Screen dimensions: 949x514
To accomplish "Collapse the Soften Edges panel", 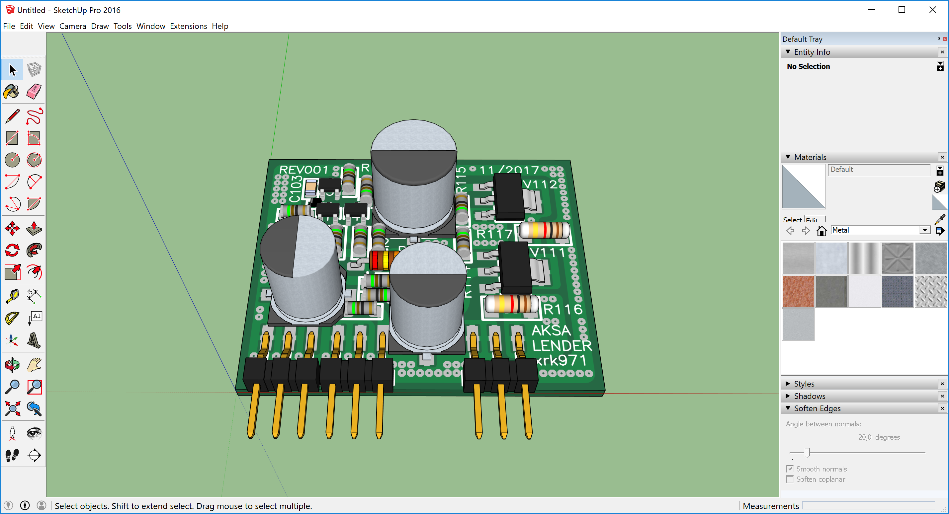I will tap(788, 408).
